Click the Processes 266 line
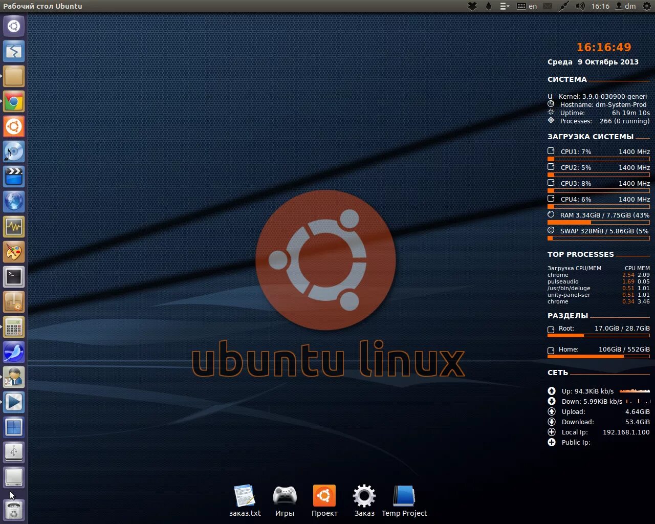 coord(599,121)
